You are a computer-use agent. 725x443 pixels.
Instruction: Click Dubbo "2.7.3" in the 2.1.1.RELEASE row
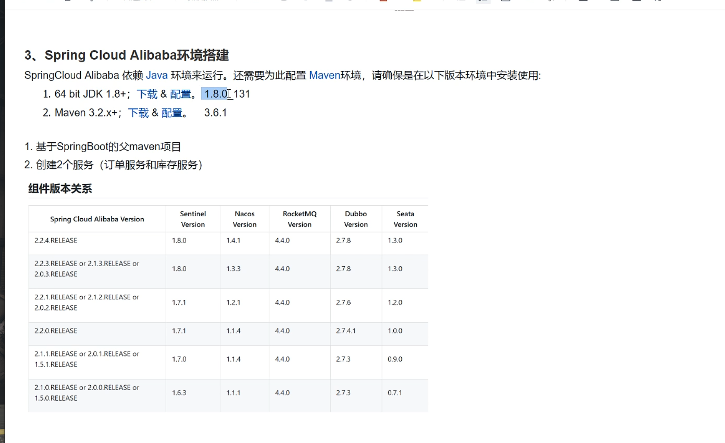pyautogui.click(x=343, y=359)
